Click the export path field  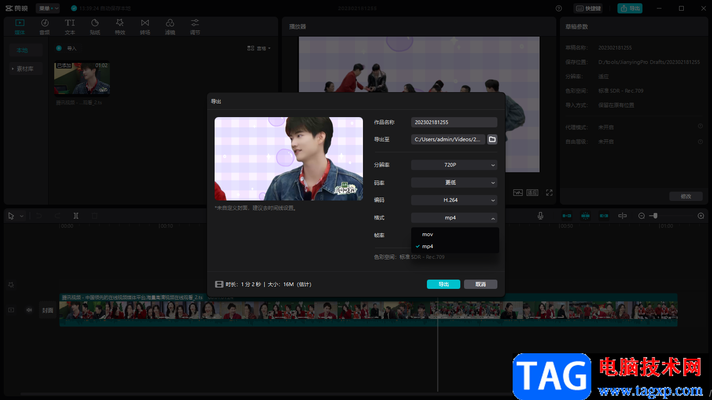click(448, 139)
